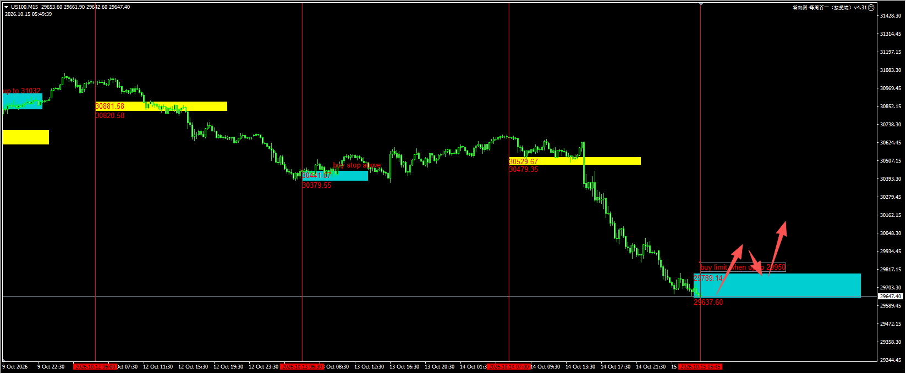Click the current price tag 29647.40 on the axis
The height and width of the screenshot is (374, 906).
tap(891, 297)
